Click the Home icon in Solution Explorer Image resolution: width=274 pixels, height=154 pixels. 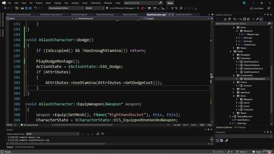point(225,19)
